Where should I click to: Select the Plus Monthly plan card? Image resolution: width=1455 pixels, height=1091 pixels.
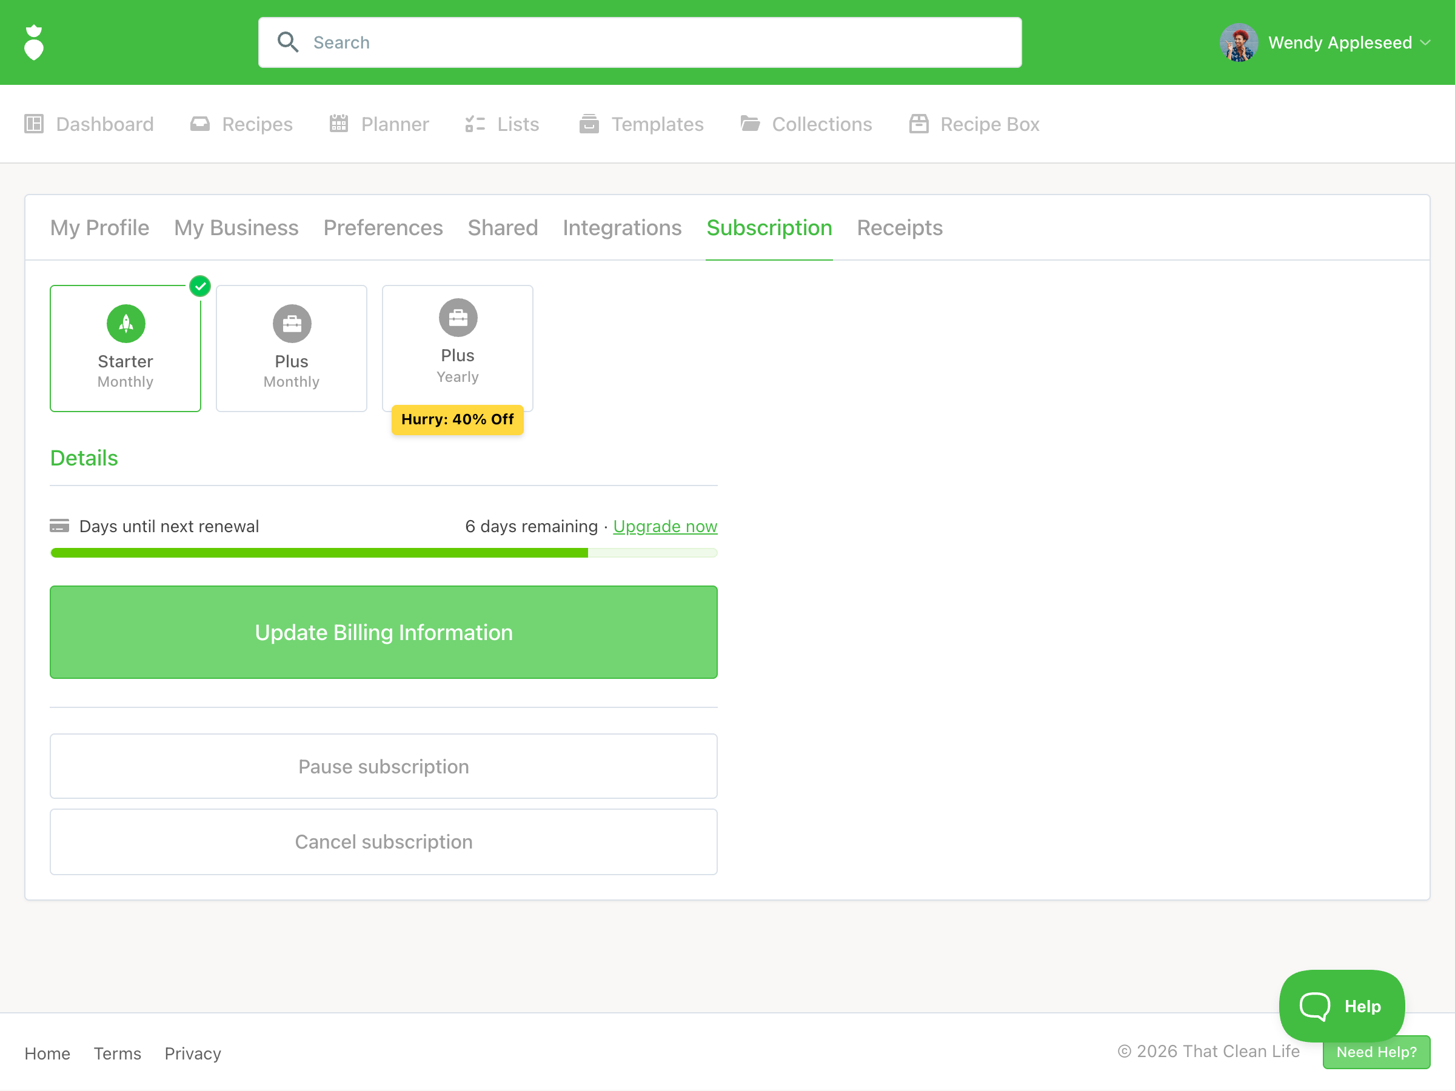pos(292,349)
